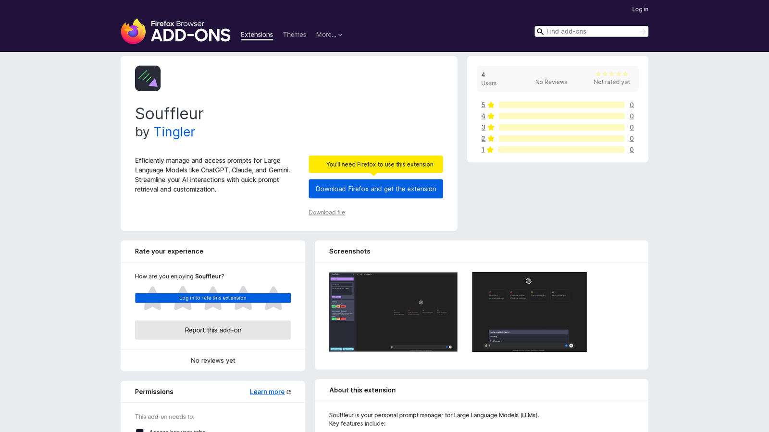Open the Themes tab
Image resolution: width=769 pixels, height=432 pixels.
pyautogui.click(x=295, y=35)
